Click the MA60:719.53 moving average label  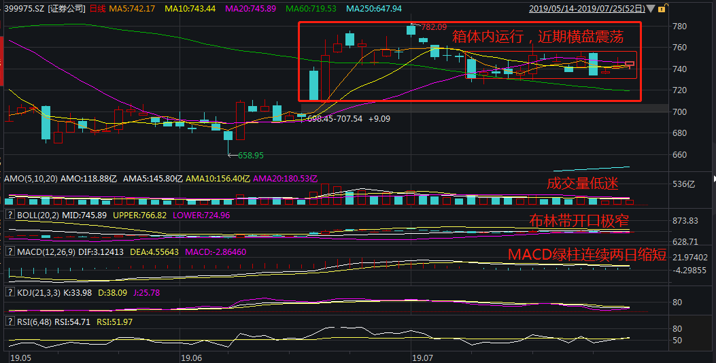[x=311, y=9]
